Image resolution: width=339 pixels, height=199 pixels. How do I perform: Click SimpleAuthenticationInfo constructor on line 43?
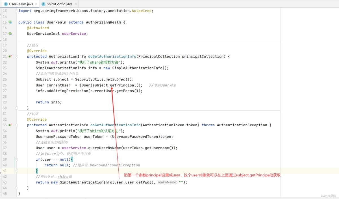86,182
